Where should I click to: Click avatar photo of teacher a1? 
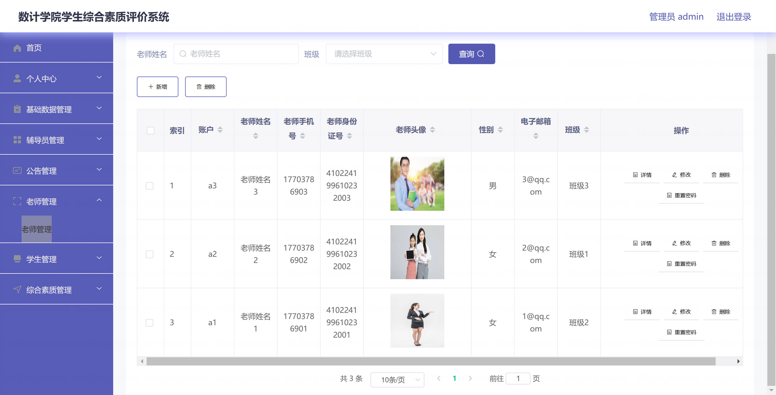tap(417, 321)
